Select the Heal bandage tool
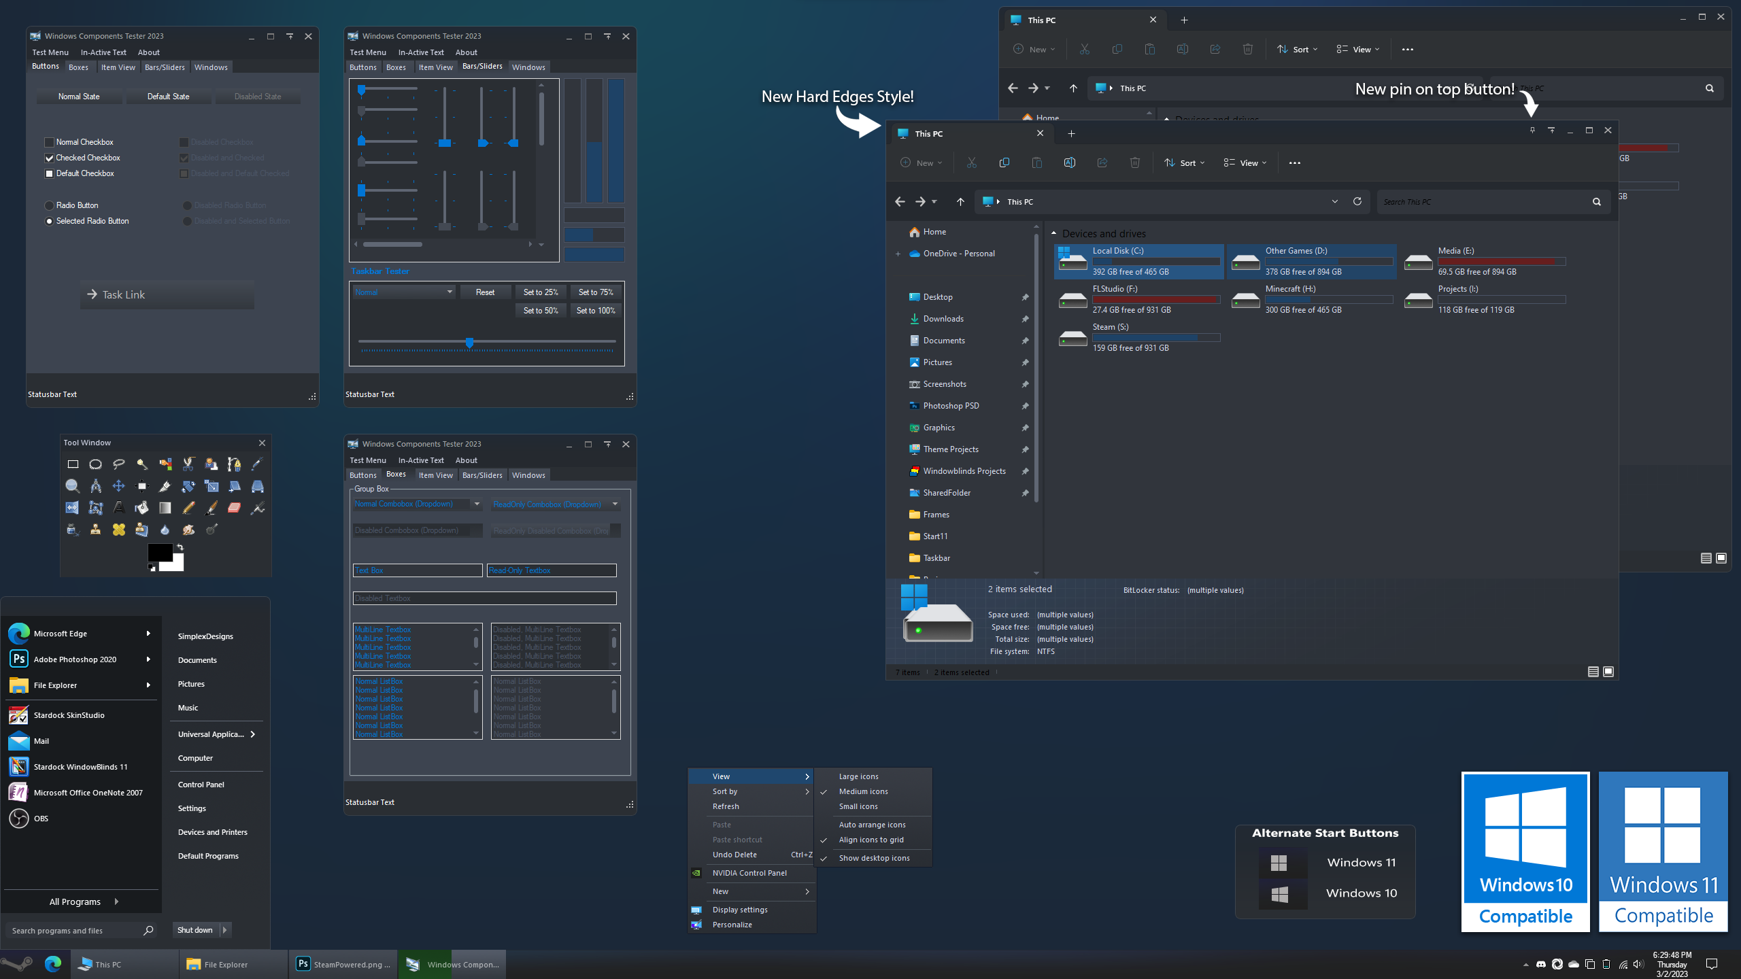The image size is (1741, 979). 119,530
